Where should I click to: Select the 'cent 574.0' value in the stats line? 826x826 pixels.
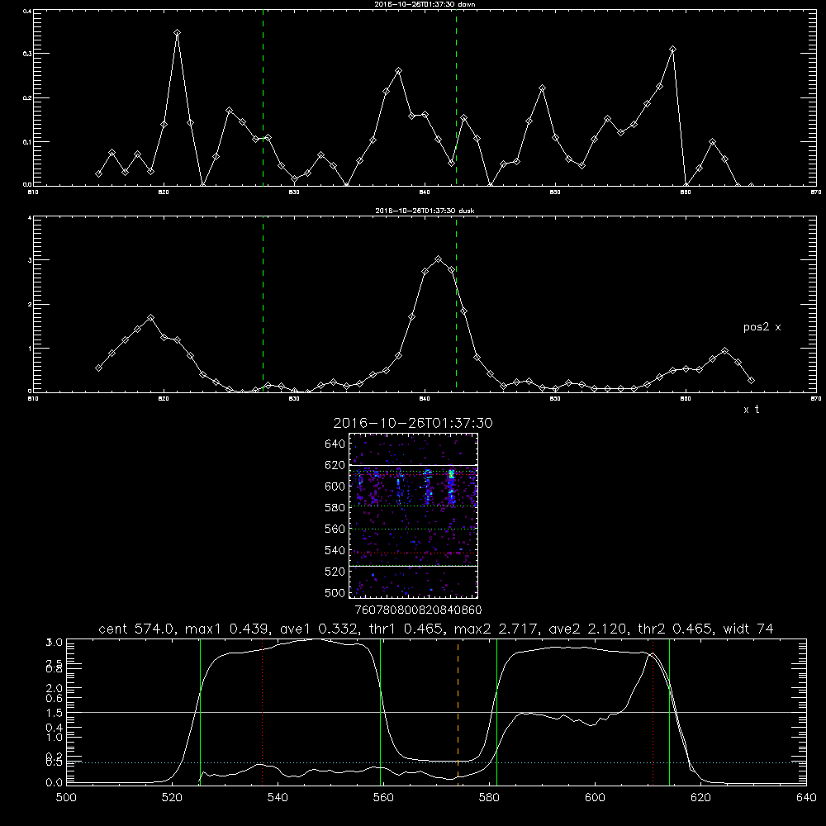tap(139, 629)
